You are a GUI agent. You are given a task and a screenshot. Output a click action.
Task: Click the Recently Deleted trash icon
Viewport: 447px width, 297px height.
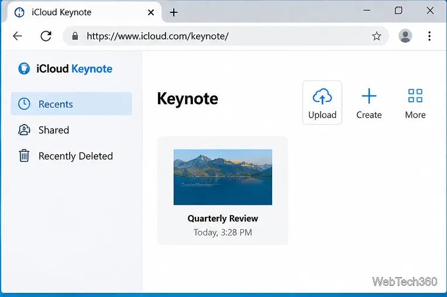(24, 156)
